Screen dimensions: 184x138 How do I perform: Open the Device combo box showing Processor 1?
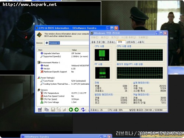pyautogui.click(x=67, y=43)
